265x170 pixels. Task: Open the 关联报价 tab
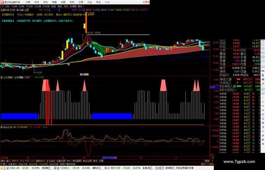(13, 164)
